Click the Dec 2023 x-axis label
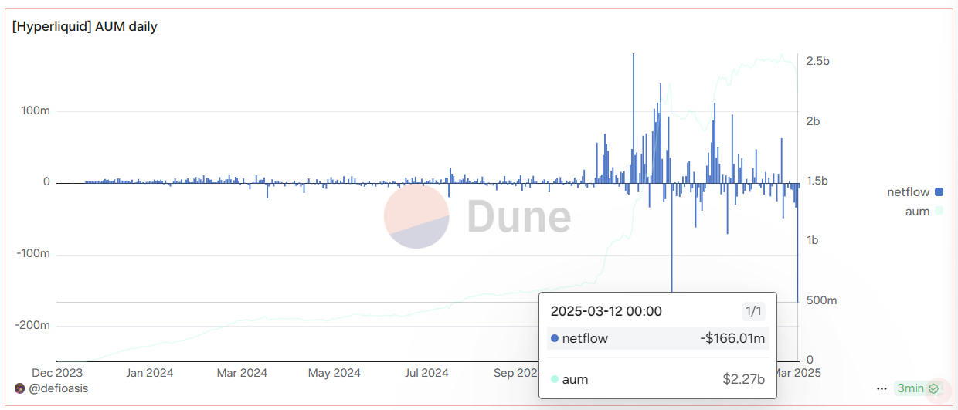The image size is (958, 410). pos(59,373)
